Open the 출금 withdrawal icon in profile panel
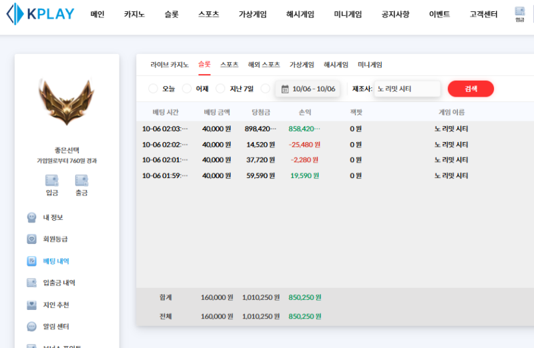Image resolution: width=534 pixels, height=348 pixels. point(81,180)
